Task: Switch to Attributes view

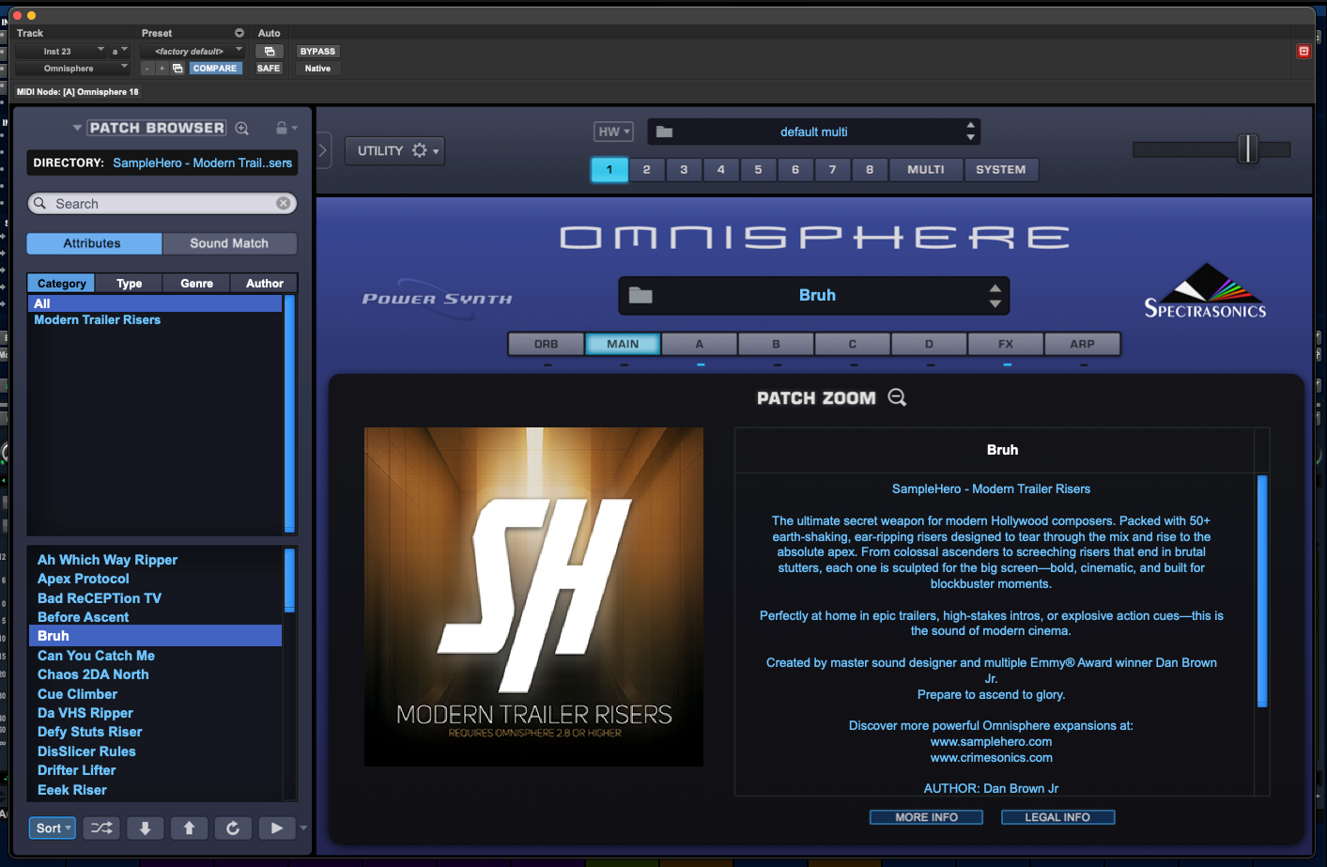Action: [94, 243]
